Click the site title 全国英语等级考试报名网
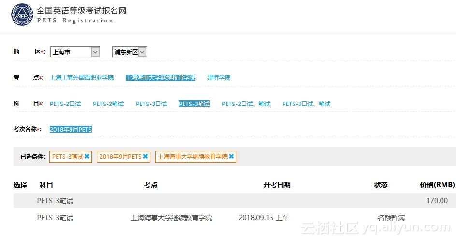Image resolution: width=456 pixels, height=240 pixels. click(x=82, y=11)
